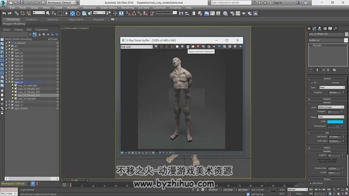Toggle bulb visibility for vray_10_backLight
349x196 pixels.
[13, 86]
